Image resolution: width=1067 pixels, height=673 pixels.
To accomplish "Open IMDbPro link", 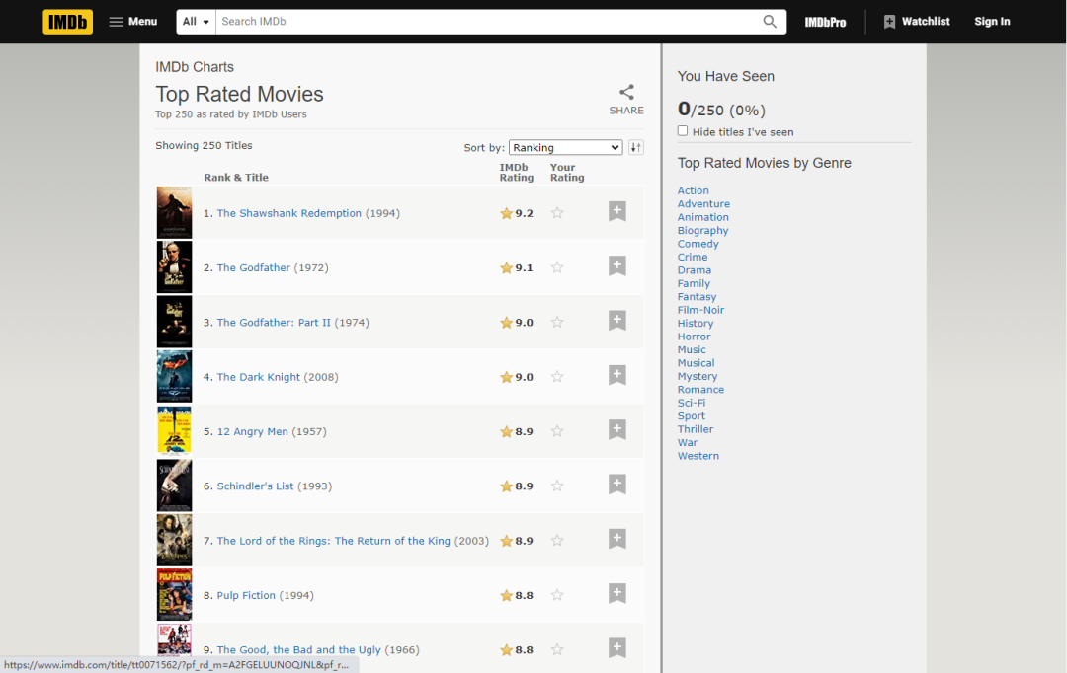I will [825, 22].
